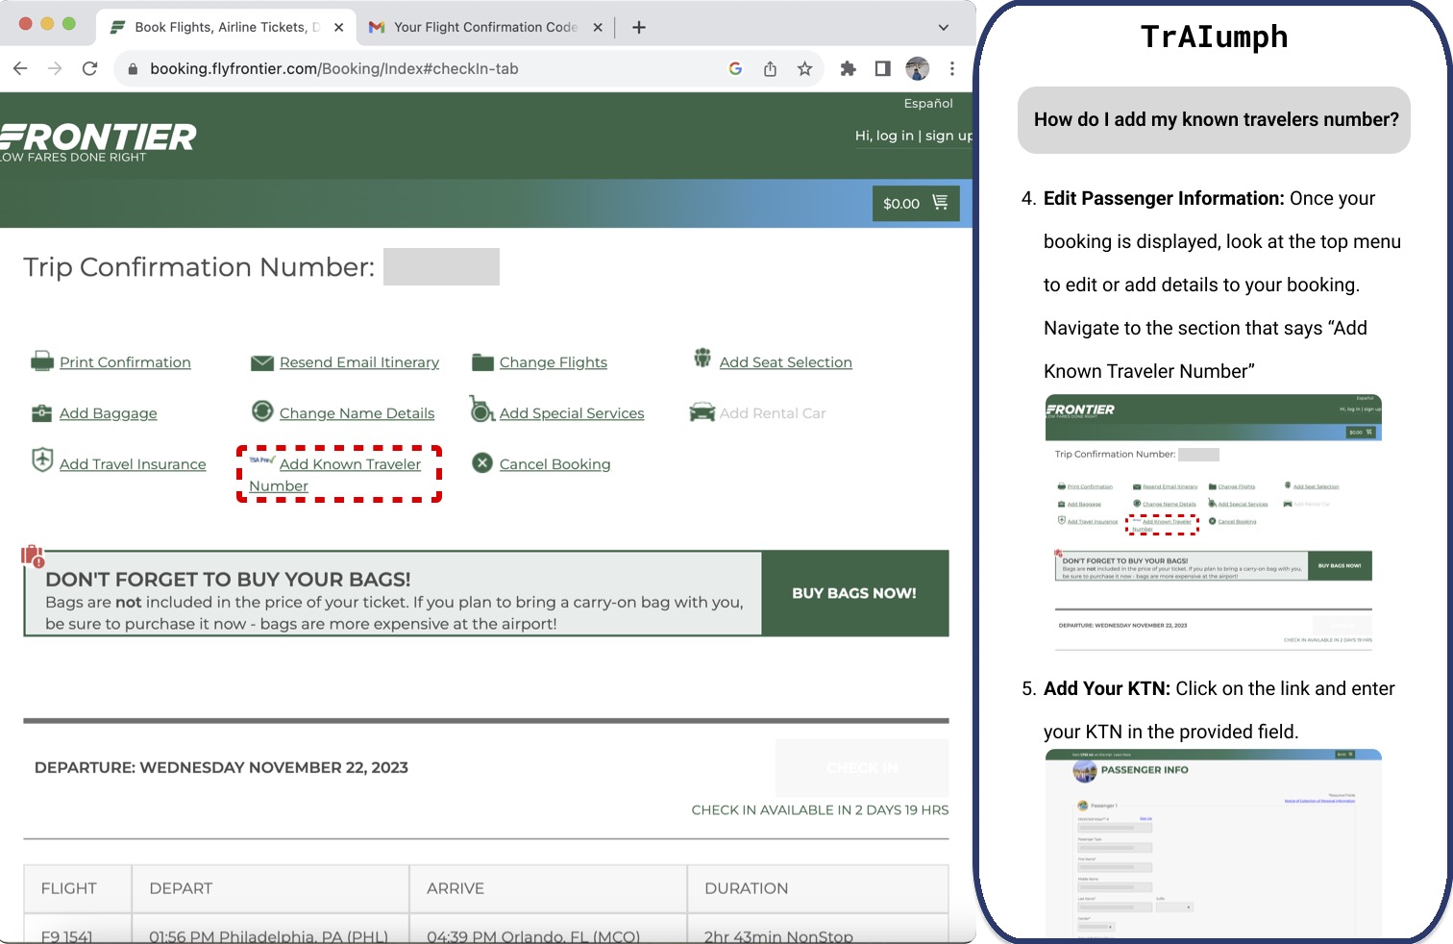The height and width of the screenshot is (944, 1453).
Task: Open Add Known Traveler Number link
Action: (335, 475)
